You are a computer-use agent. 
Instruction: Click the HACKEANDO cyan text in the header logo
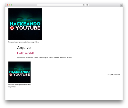tap(25, 24)
